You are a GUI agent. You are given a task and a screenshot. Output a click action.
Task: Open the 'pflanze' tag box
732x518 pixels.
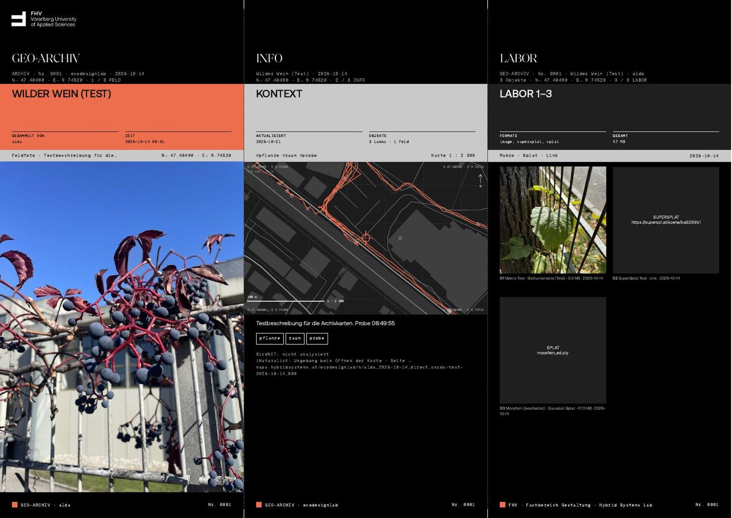coord(269,338)
